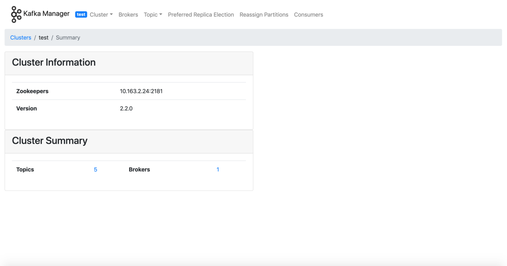
Task: Open Reassign Partitions page
Action: (x=264, y=15)
